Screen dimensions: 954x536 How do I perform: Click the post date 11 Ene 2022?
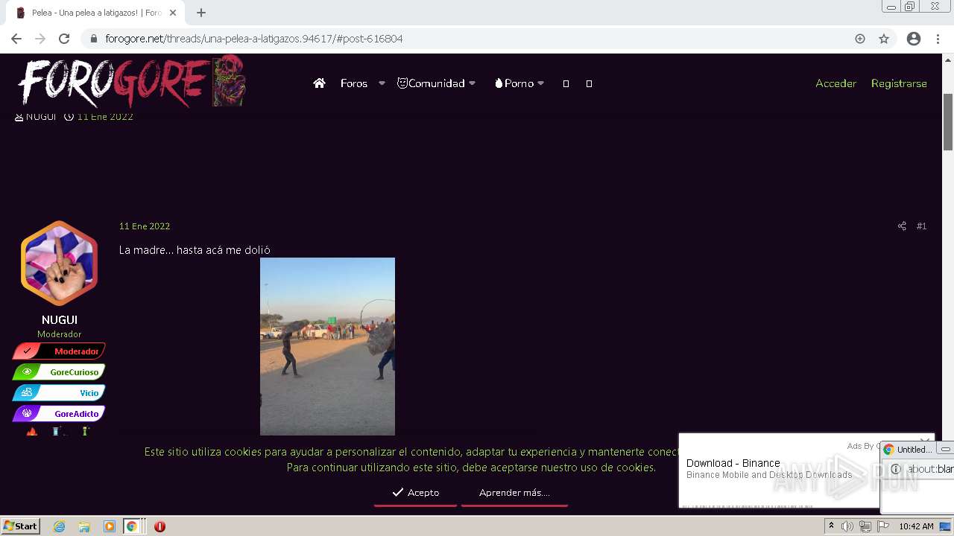145,226
